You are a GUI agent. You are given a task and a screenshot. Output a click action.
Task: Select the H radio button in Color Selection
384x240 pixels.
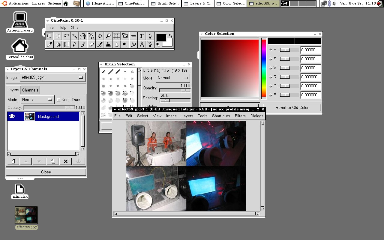(271, 50)
